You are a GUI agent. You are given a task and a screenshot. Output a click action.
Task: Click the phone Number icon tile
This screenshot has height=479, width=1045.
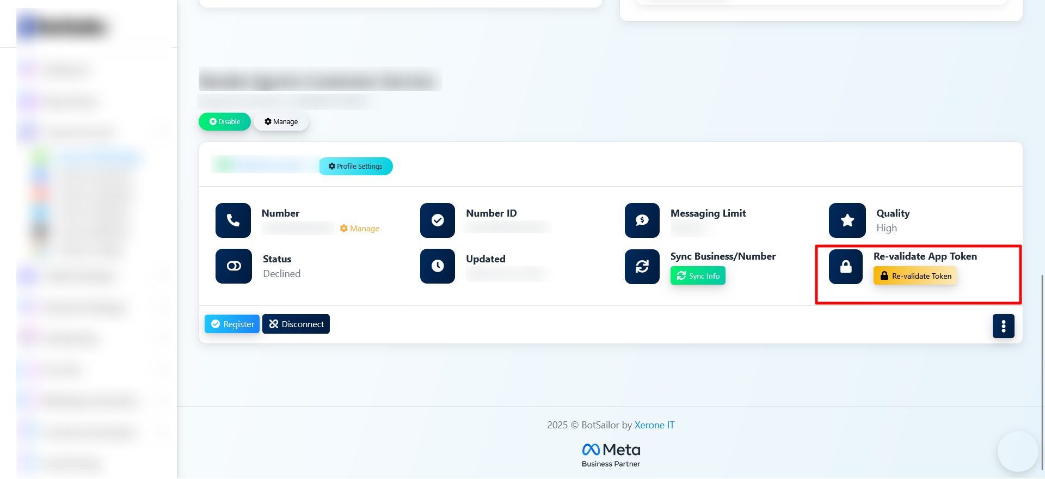pos(233,220)
